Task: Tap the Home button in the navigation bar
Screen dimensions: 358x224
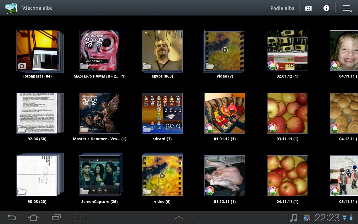Action: point(34,217)
